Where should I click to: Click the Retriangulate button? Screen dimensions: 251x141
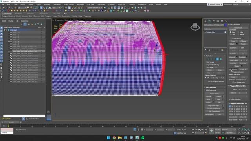[209, 114]
